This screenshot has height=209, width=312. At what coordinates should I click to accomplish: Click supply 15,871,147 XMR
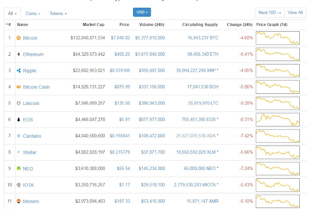(x=203, y=201)
